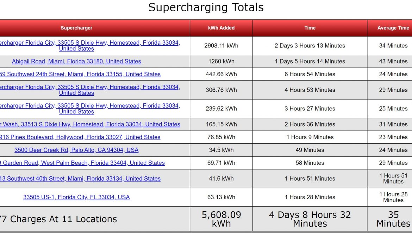The height and width of the screenshot is (233, 412).
Task: Open the Florida City Supercharger link beside 2908.11 kWh
Action: pos(89,46)
